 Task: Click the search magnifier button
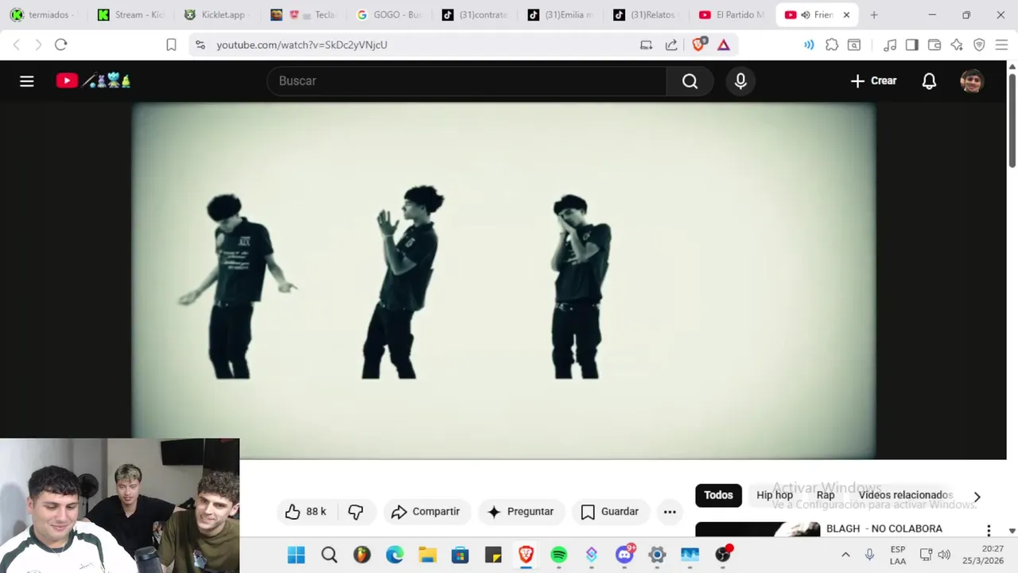pyautogui.click(x=690, y=81)
